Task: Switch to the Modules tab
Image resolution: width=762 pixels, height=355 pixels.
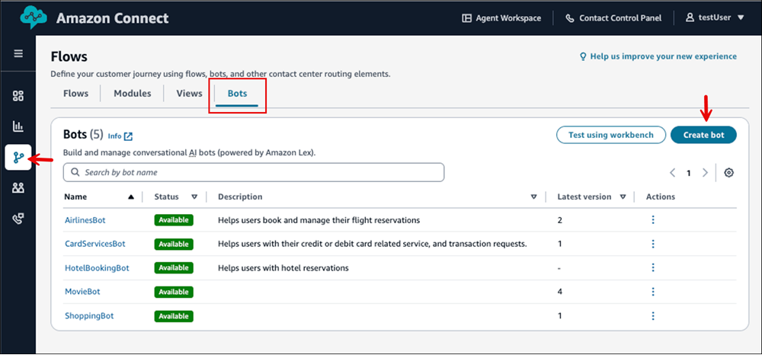Action: [x=132, y=94]
